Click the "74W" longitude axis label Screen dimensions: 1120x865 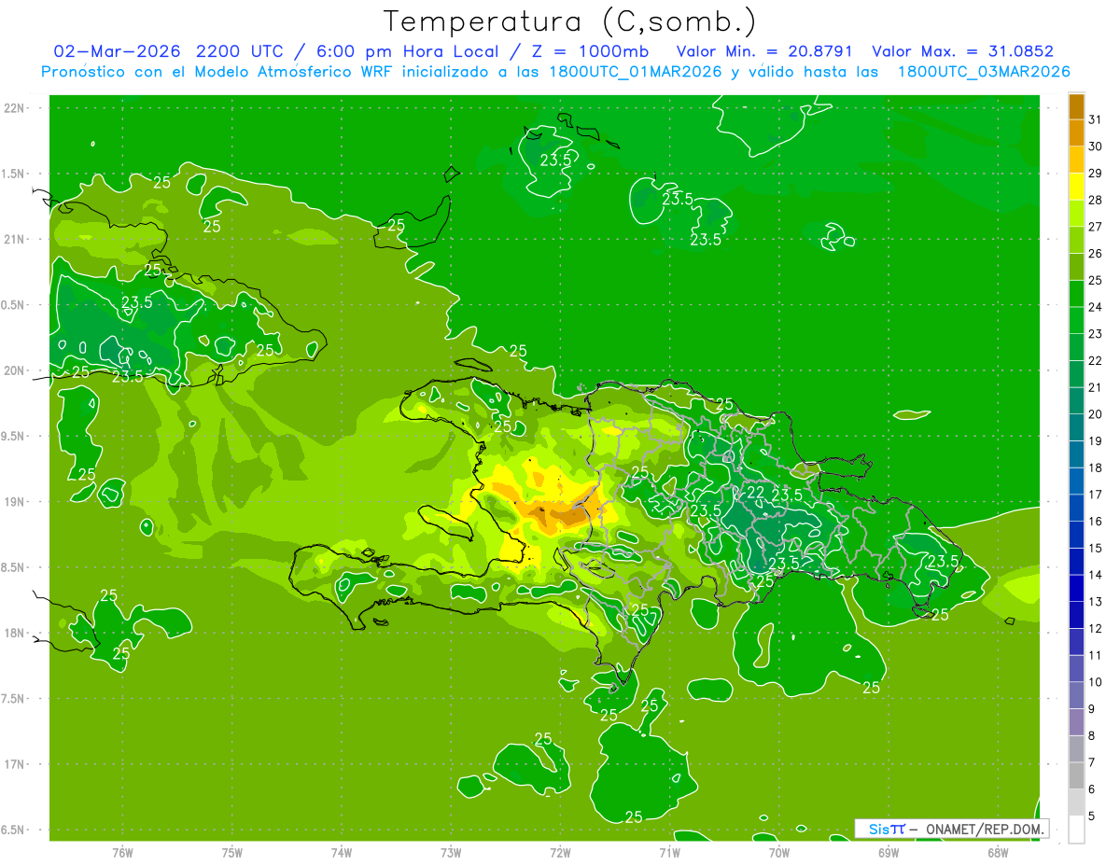tap(342, 852)
